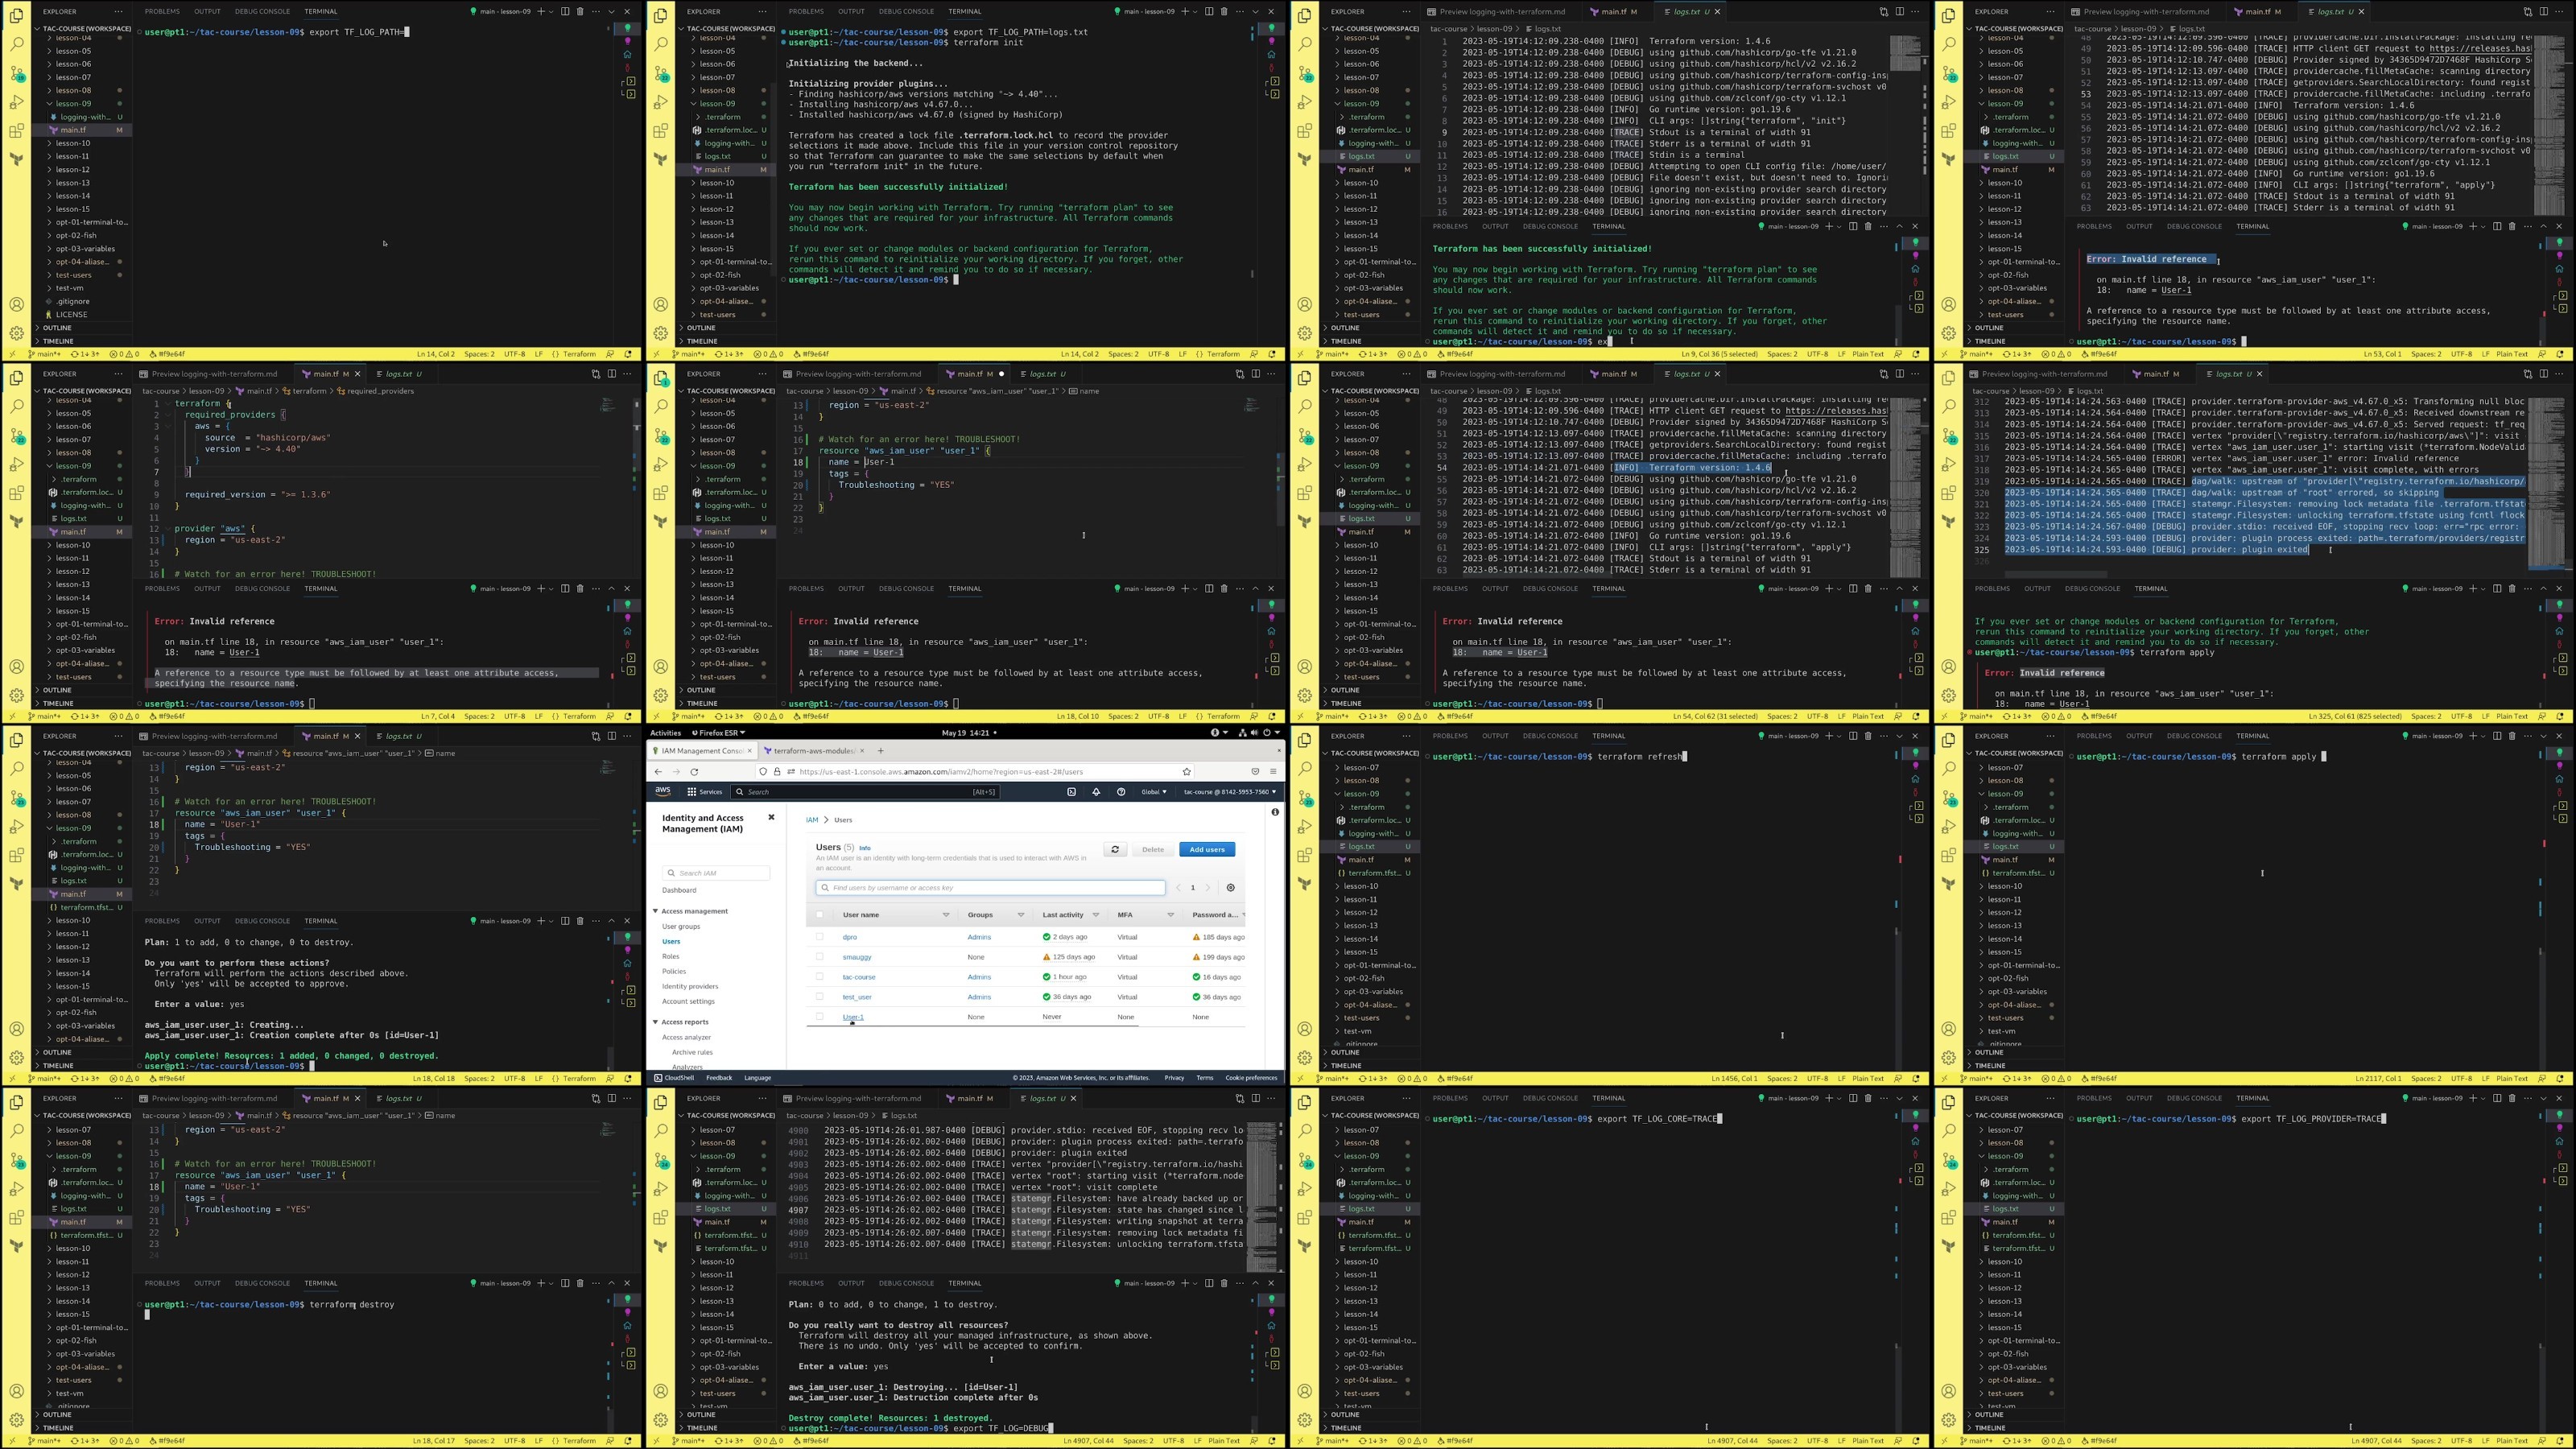
Task: Tick the checkbox for user dpro
Action: coord(820,937)
